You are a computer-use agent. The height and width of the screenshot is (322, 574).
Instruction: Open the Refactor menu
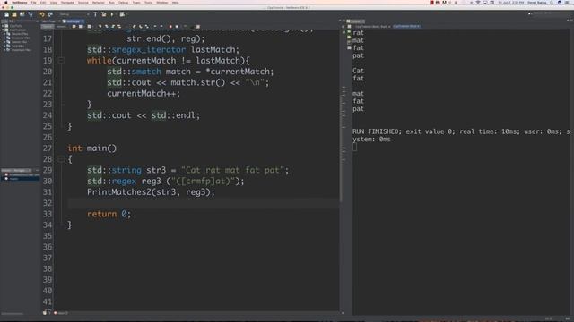(99, 3)
